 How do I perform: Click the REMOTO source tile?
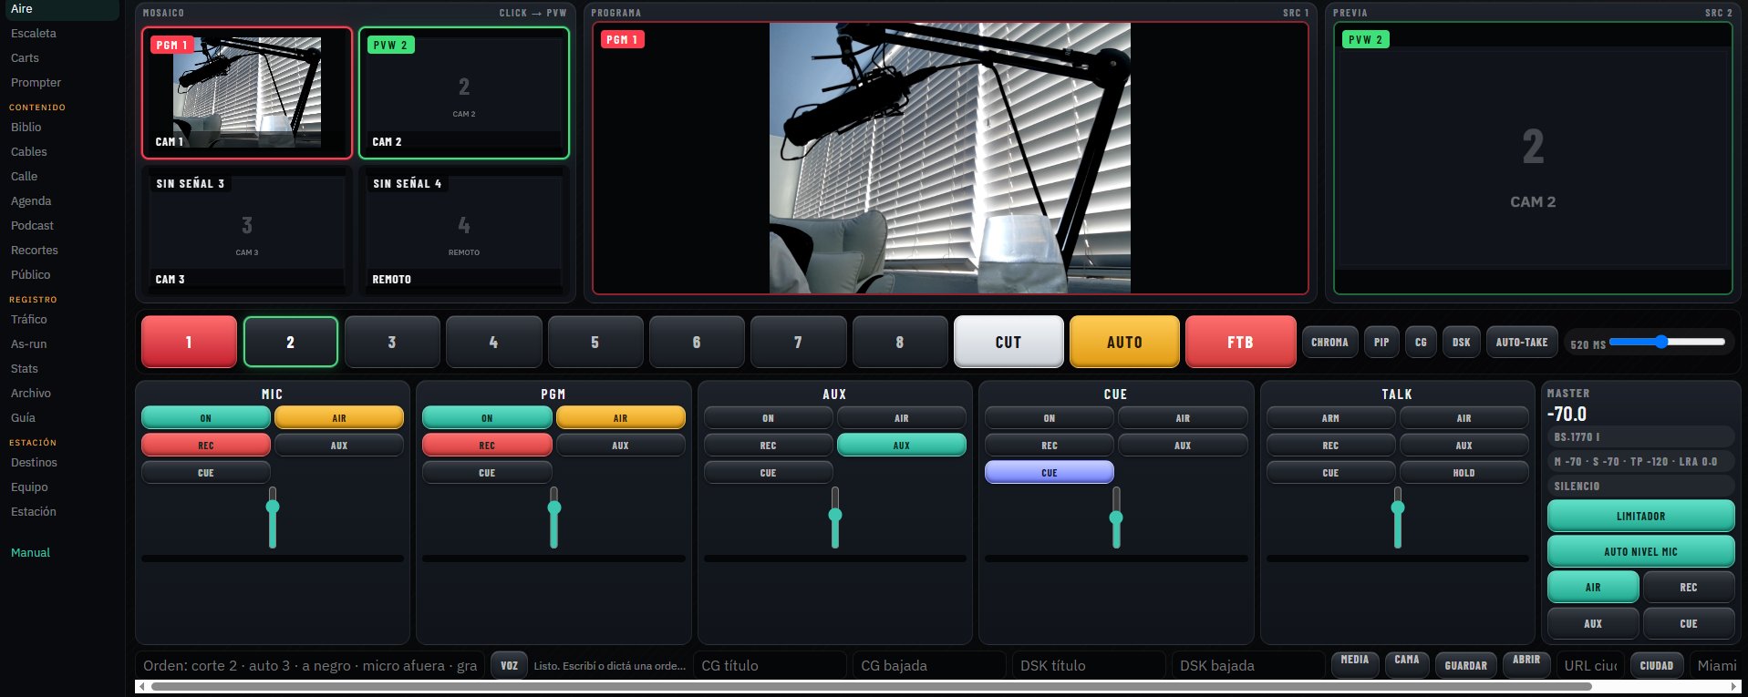pos(463,230)
